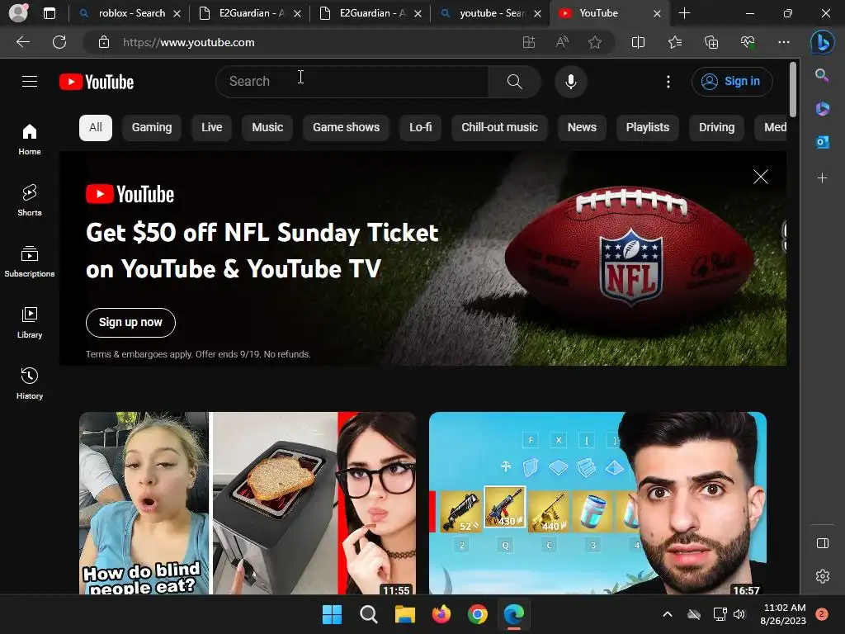Open Outlook in Edge sidebar
The height and width of the screenshot is (634, 845).
[x=822, y=142]
